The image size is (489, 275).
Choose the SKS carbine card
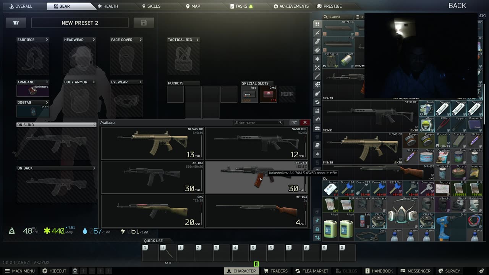pos(152,211)
